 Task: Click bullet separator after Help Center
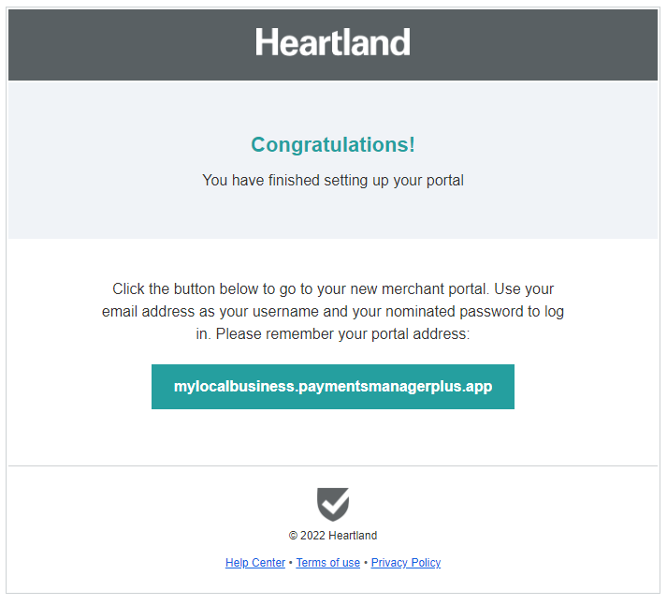coord(291,563)
